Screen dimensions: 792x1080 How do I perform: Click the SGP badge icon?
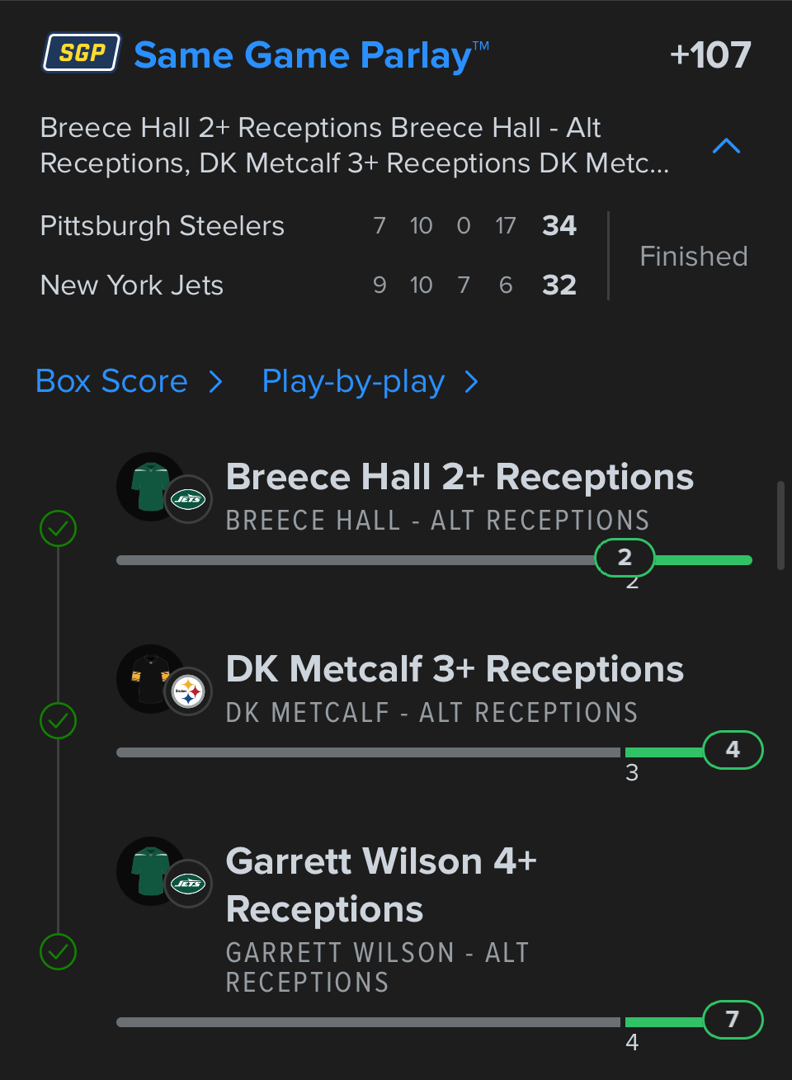[x=82, y=54]
